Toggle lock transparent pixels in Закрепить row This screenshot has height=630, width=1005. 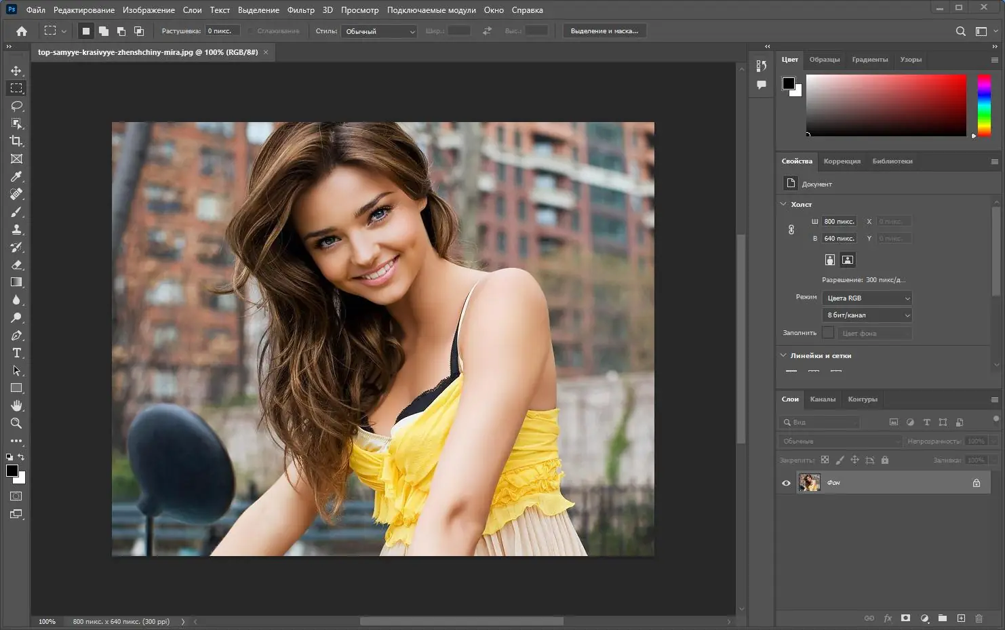coord(825,460)
